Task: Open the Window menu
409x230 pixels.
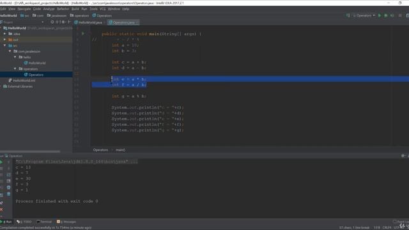Action: tap(114, 9)
